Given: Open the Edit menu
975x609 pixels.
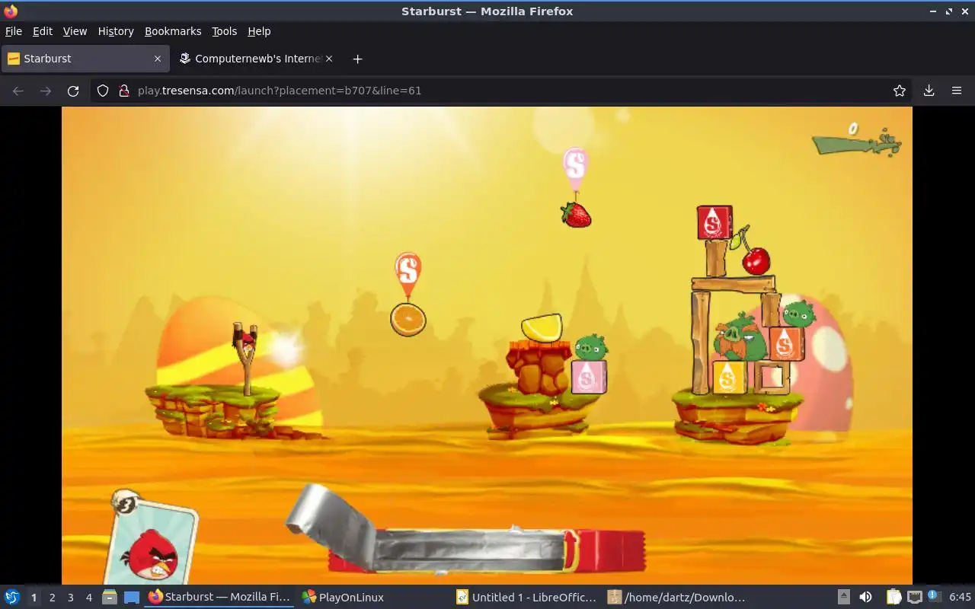Looking at the screenshot, I should [43, 31].
